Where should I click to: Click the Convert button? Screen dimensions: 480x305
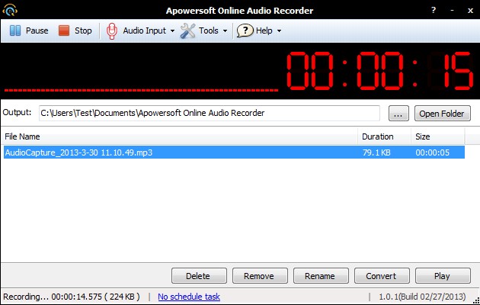(x=382, y=275)
